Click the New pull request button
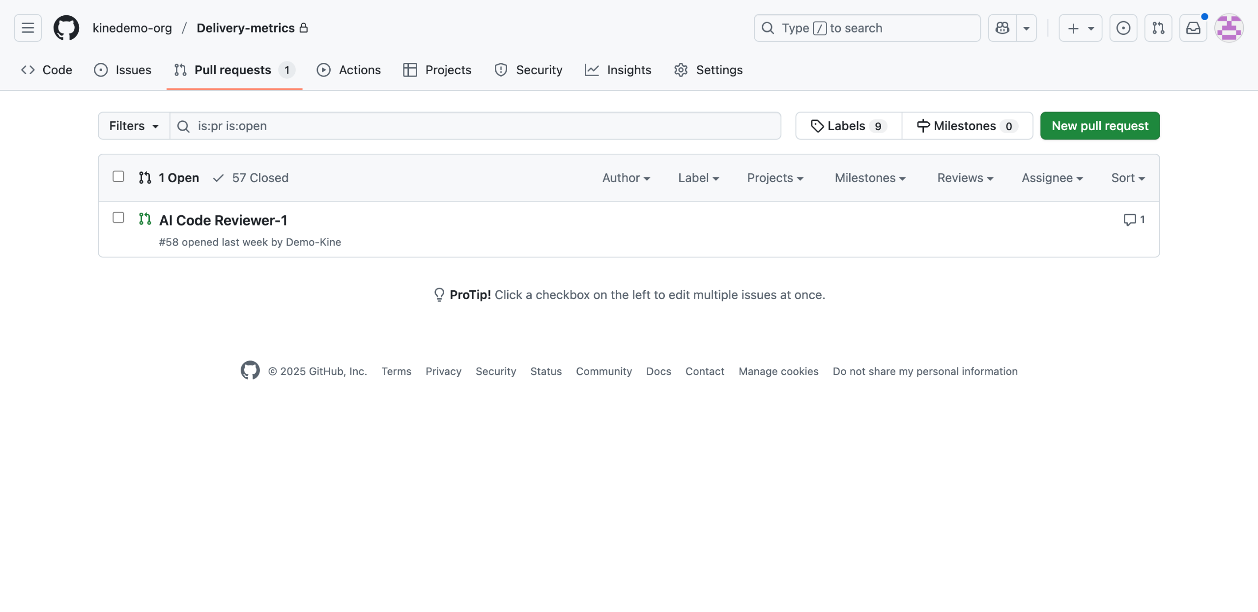Screen dimensions: 1258x612 [x=1100, y=126]
